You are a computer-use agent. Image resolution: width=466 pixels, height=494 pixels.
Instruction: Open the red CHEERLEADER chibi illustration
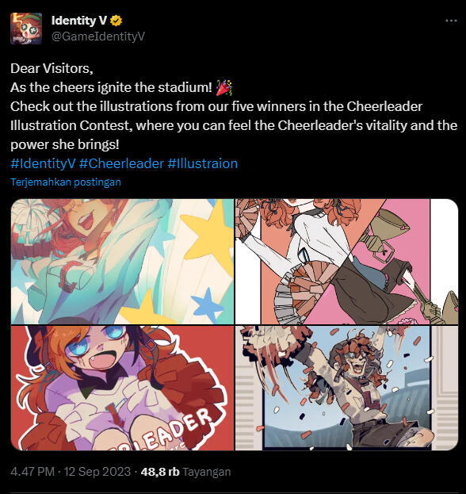point(123,388)
